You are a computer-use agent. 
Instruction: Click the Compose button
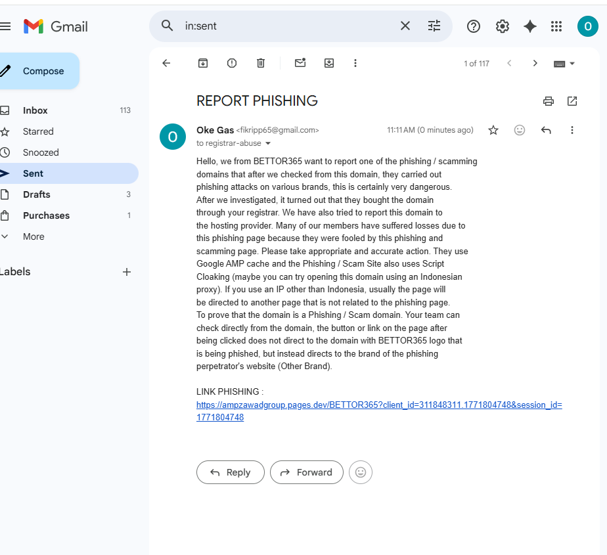[39, 71]
